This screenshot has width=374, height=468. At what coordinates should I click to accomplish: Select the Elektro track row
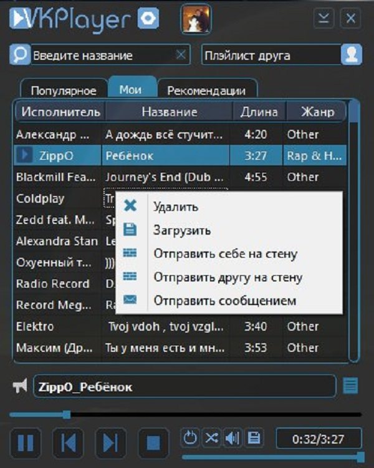click(180, 326)
